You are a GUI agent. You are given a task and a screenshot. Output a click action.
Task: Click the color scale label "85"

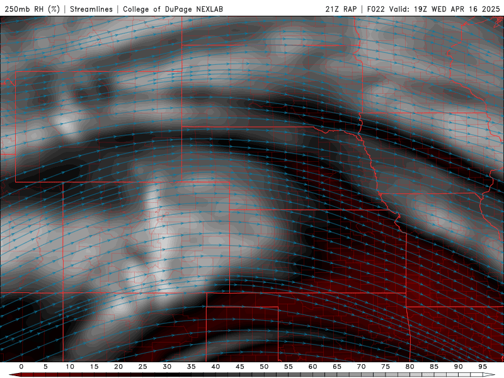(434, 367)
